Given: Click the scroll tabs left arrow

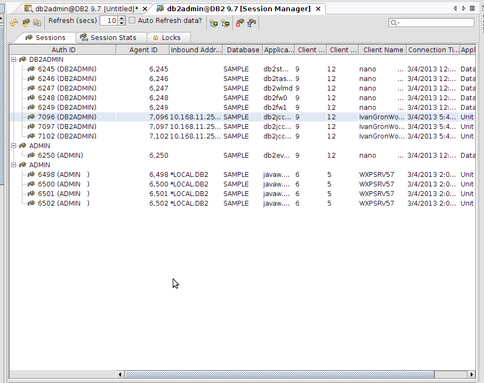Looking at the screenshot, I should click(455, 9).
